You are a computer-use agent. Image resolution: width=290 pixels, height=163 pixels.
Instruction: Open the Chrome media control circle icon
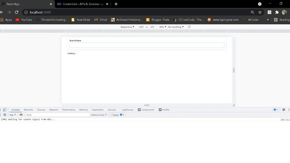click(x=260, y=4)
